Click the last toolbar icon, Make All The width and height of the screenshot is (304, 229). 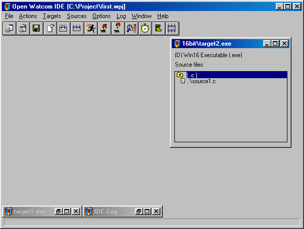(x=172, y=29)
